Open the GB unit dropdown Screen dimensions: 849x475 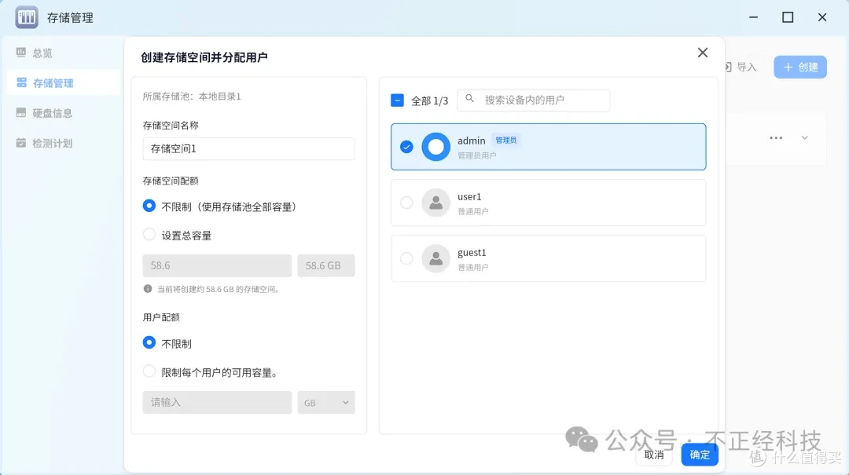(326, 403)
